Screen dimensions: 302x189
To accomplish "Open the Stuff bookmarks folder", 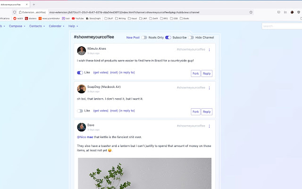I will pyautogui.click(x=109, y=18).
